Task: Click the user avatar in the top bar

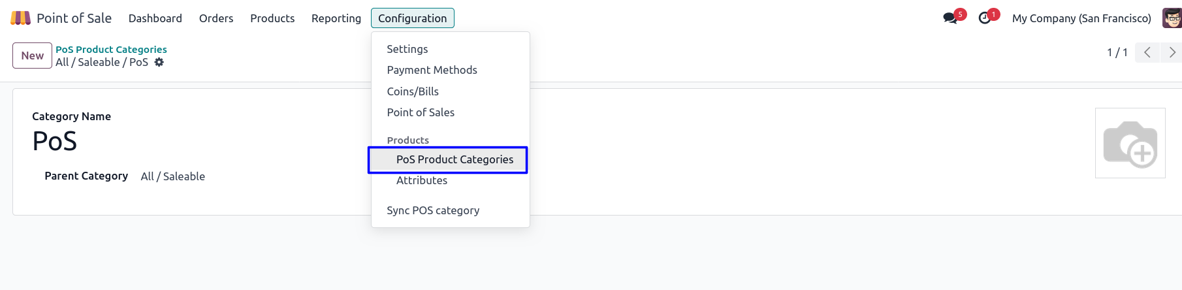Action: click(1172, 18)
